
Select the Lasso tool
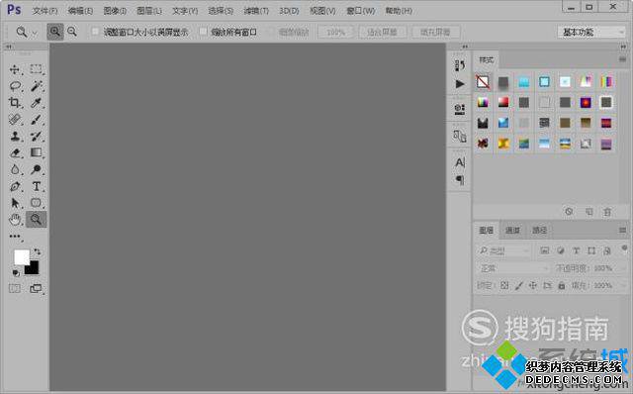[x=15, y=86]
